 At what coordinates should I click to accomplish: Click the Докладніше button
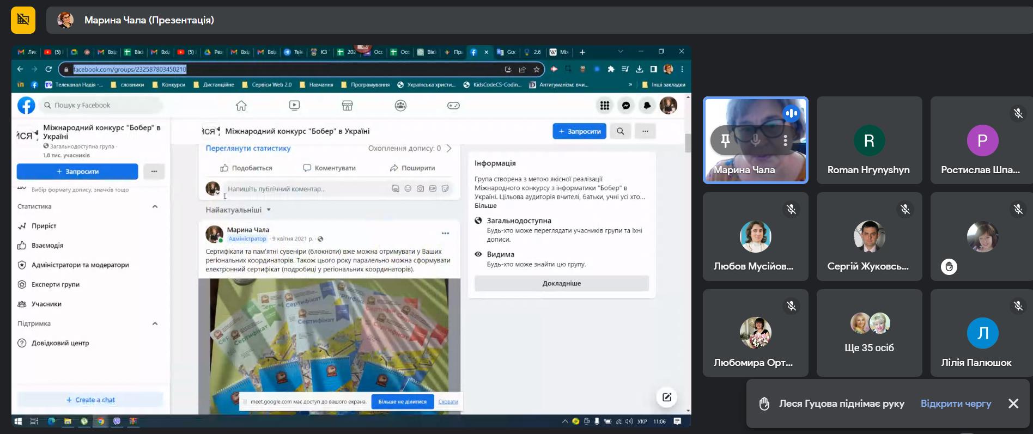coord(561,283)
